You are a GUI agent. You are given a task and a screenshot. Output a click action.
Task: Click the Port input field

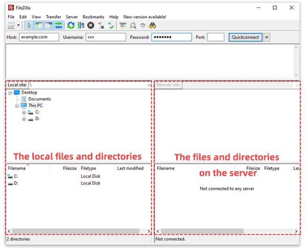[x=216, y=37]
